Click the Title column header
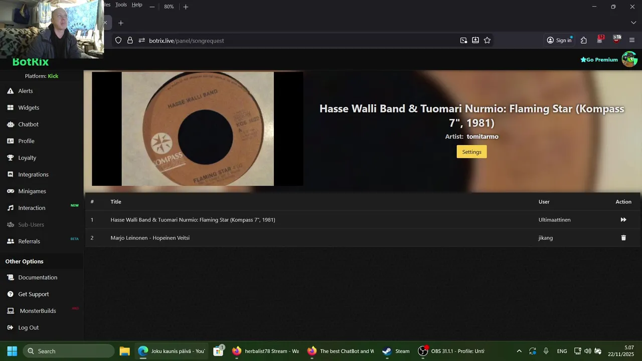The image size is (642, 361). [x=116, y=202]
